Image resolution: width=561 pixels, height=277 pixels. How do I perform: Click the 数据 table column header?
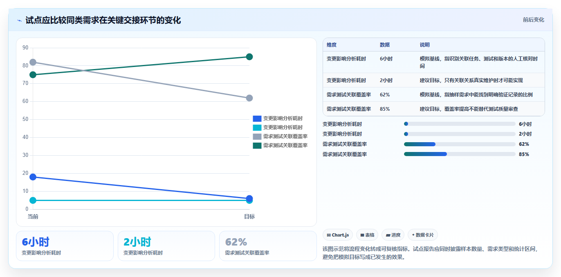385,45
